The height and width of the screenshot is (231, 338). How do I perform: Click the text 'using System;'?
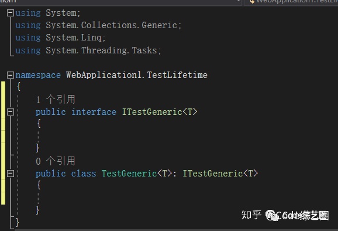(48, 13)
